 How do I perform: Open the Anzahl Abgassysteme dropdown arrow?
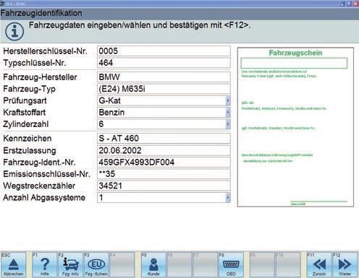tap(228, 198)
